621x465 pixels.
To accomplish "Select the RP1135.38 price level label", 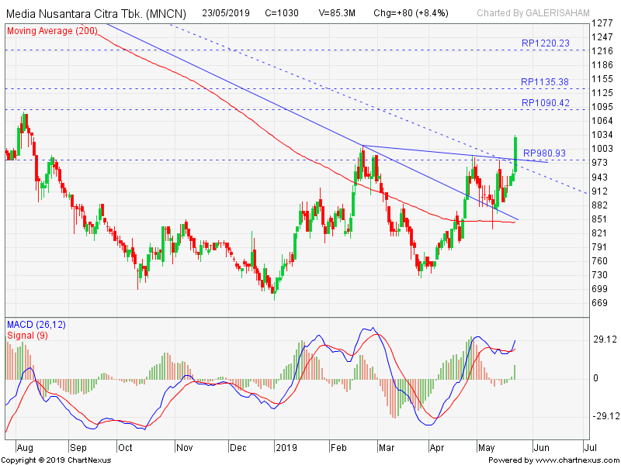I will pyautogui.click(x=546, y=82).
